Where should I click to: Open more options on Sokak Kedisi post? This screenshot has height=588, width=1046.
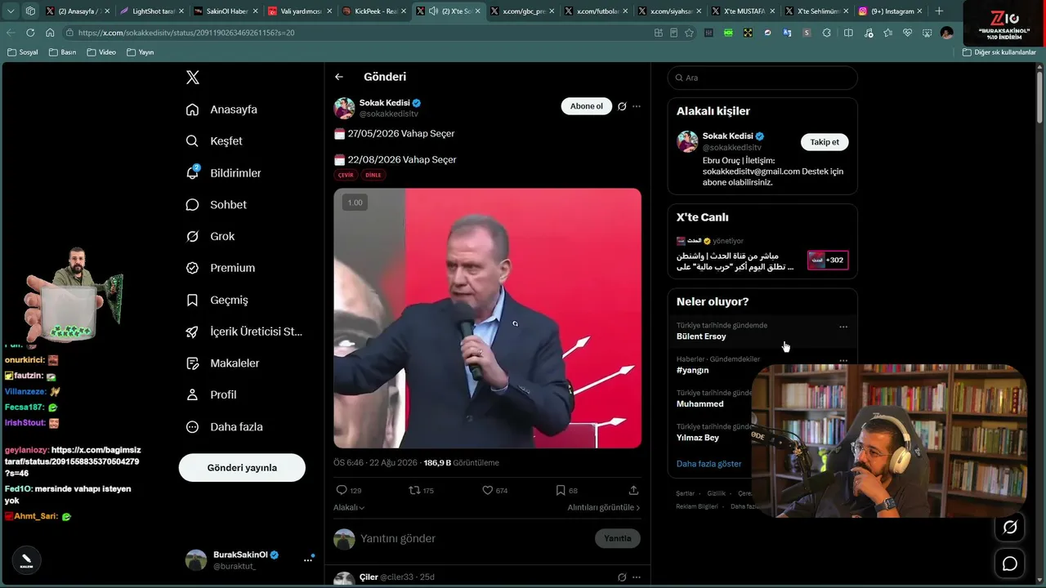pyautogui.click(x=637, y=106)
